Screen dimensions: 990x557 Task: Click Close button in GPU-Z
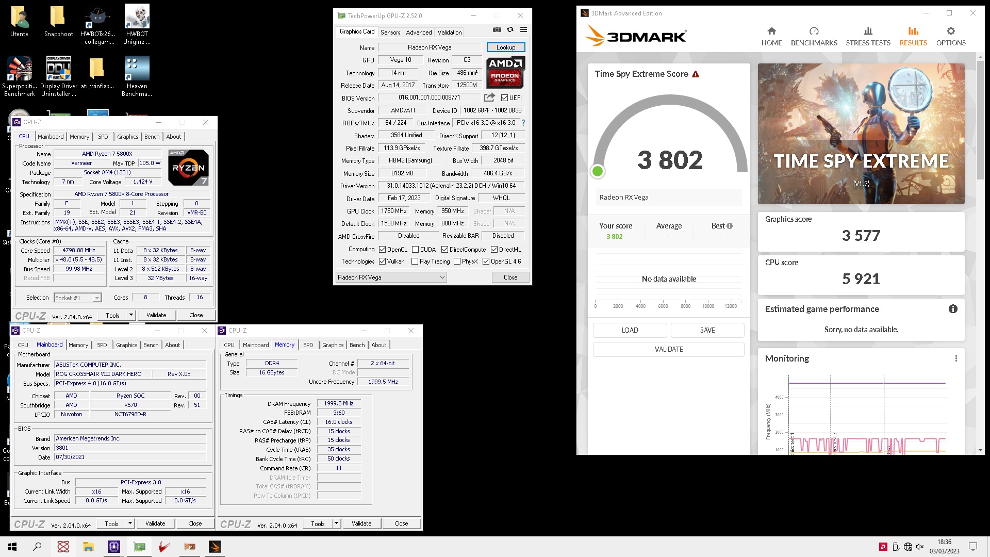coord(510,277)
